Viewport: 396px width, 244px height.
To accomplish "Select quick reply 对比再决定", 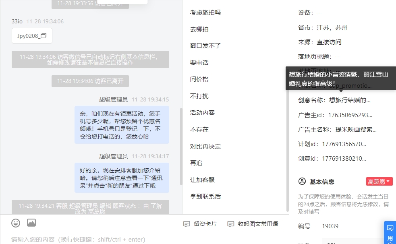I will pyautogui.click(x=205, y=146).
